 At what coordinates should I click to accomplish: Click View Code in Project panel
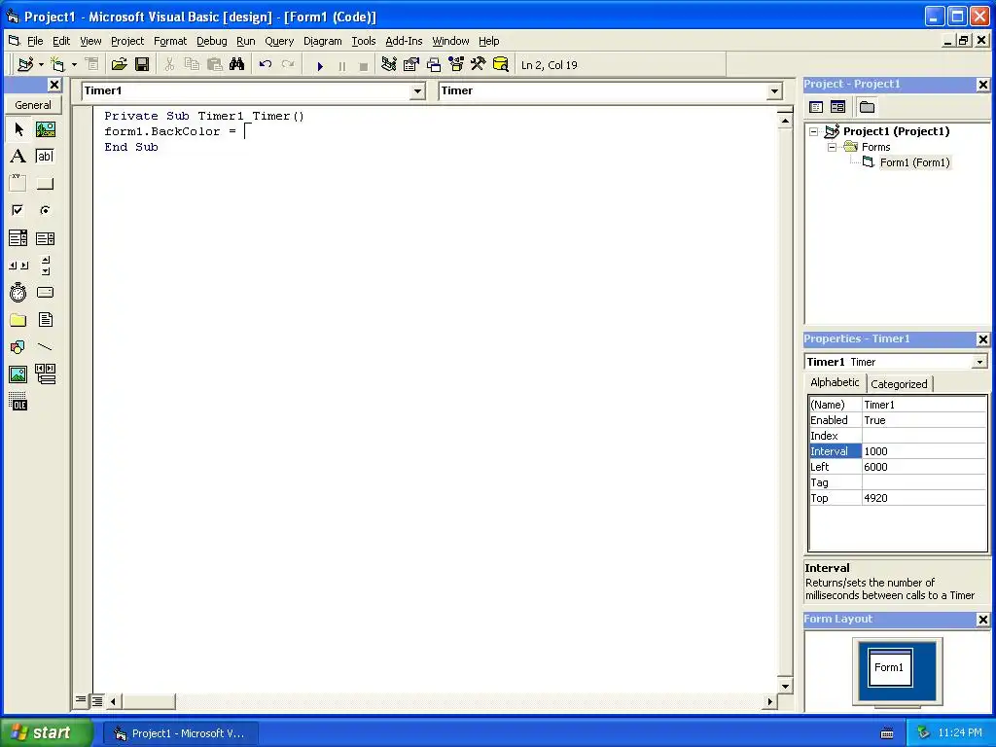coord(816,107)
